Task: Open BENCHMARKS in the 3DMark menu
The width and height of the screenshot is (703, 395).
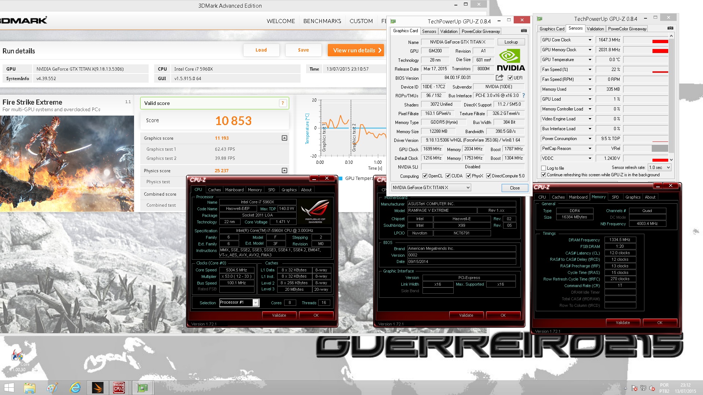Action: pyautogui.click(x=322, y=21)
